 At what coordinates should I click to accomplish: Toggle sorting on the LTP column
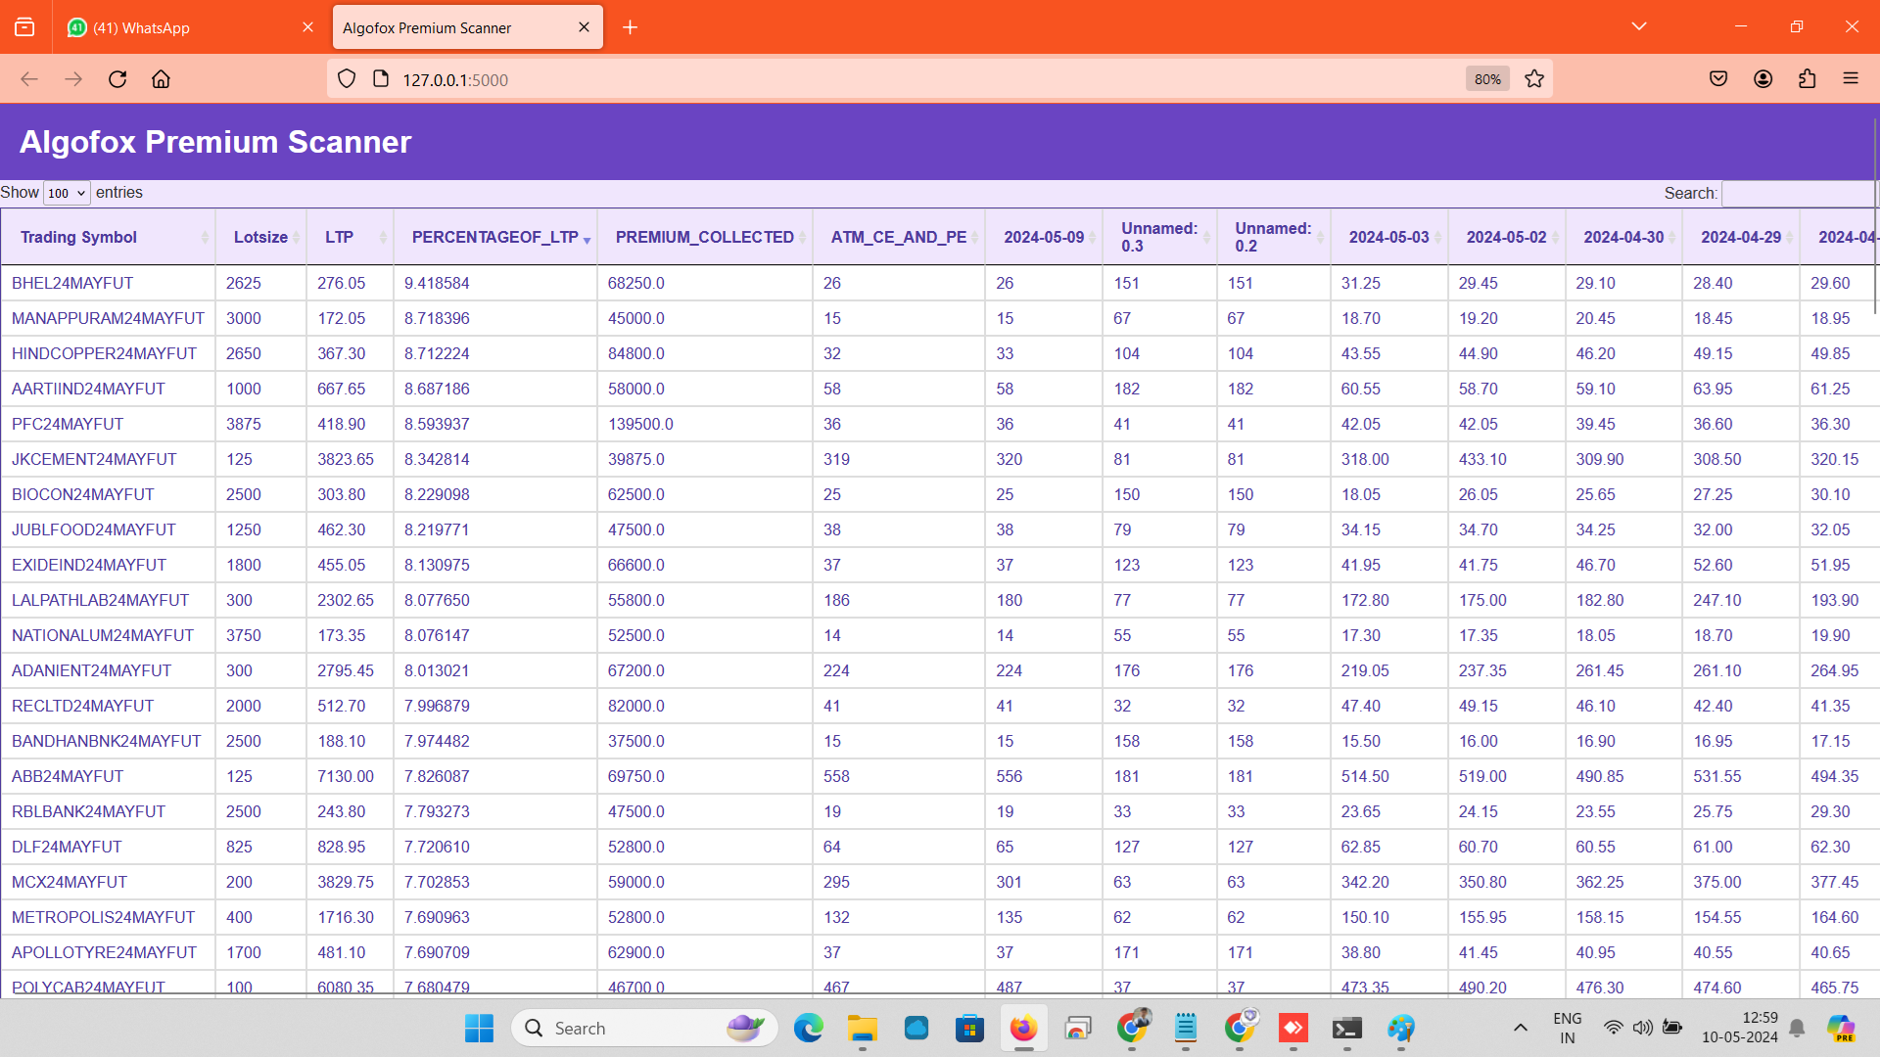click(339, 237)
